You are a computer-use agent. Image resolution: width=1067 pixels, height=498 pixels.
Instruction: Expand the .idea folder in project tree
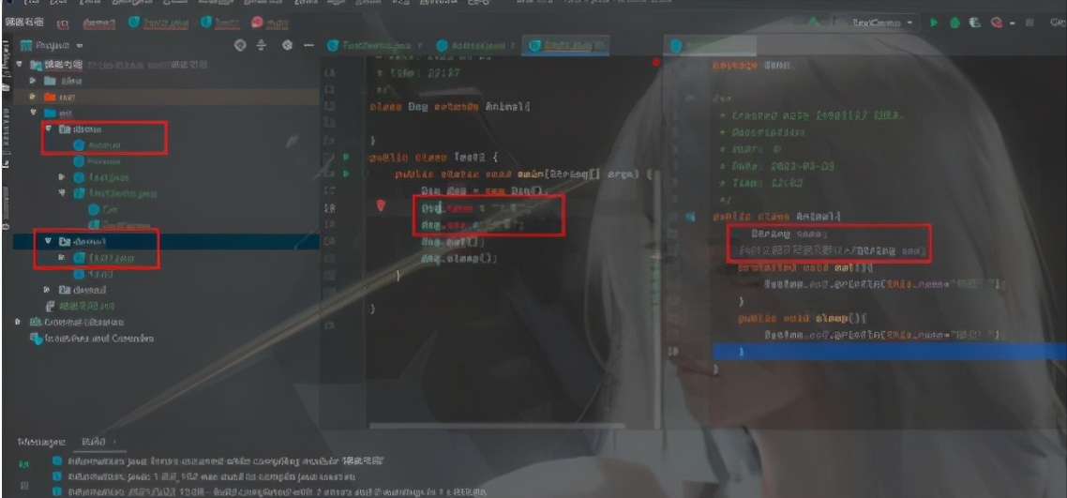[x=32, y=81]
